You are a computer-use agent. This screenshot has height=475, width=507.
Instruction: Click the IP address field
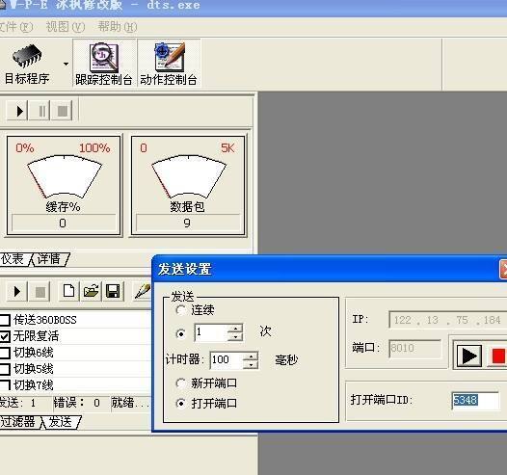pyautogui.click(x=448, y=320)
